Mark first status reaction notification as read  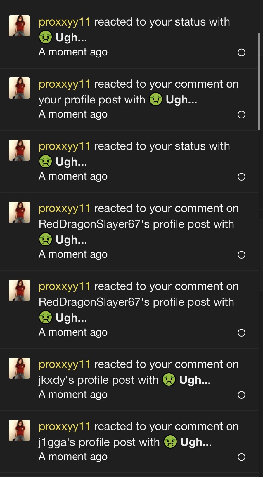pos(241,52)
